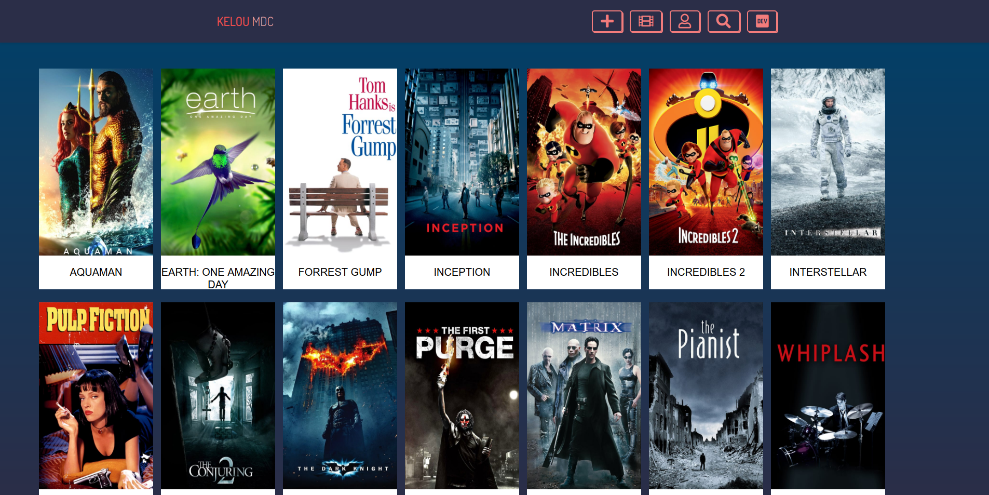Click the INTERSTELLAR title text

(828, 272)
